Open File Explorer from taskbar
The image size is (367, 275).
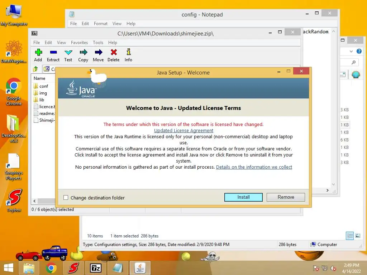(29, 268)
